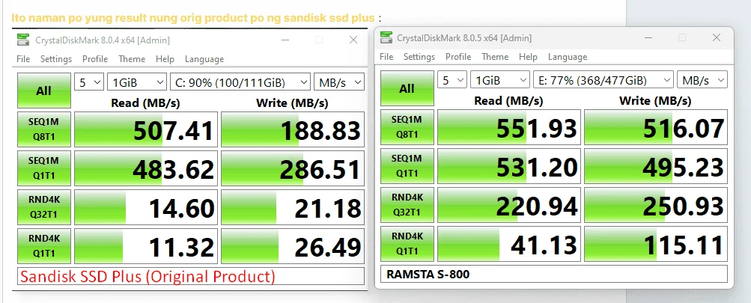Click the 483.62 read result
The height and width of the screenshot is (303, 751).
tap(146, 168)
